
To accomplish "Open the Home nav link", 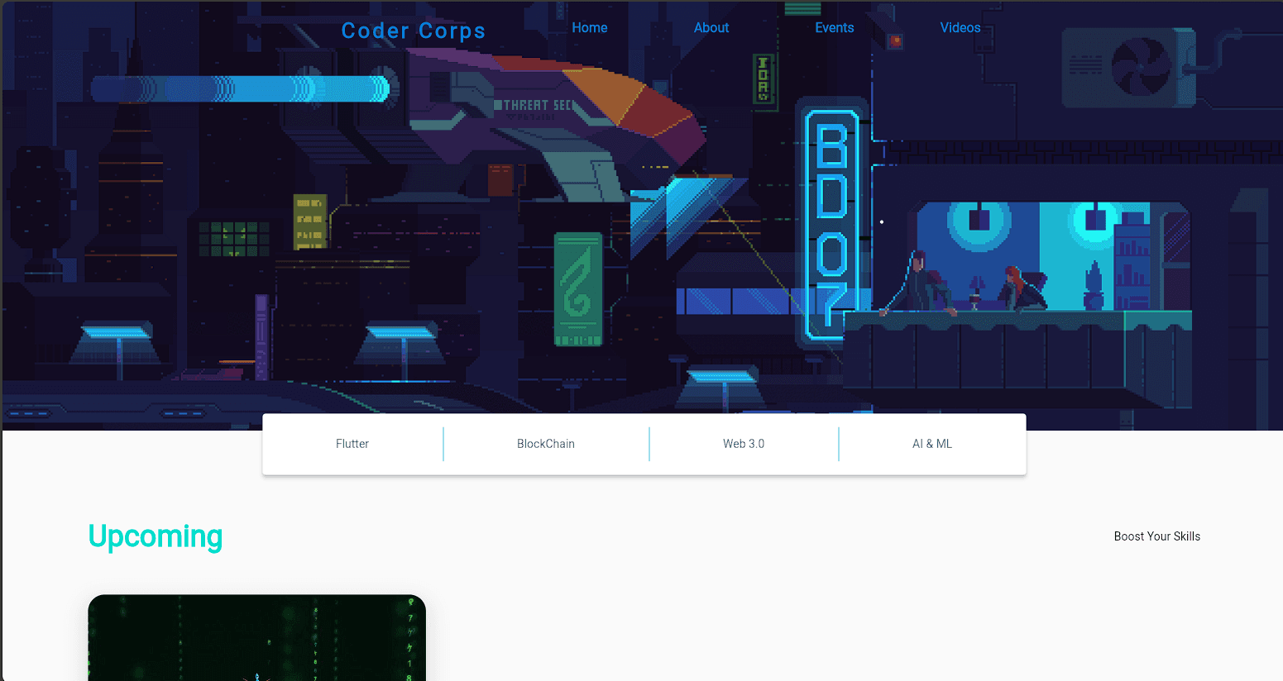I will click(590, 28).
